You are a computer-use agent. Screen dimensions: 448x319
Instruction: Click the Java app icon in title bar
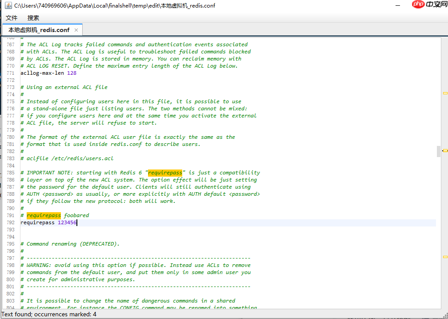7,5
